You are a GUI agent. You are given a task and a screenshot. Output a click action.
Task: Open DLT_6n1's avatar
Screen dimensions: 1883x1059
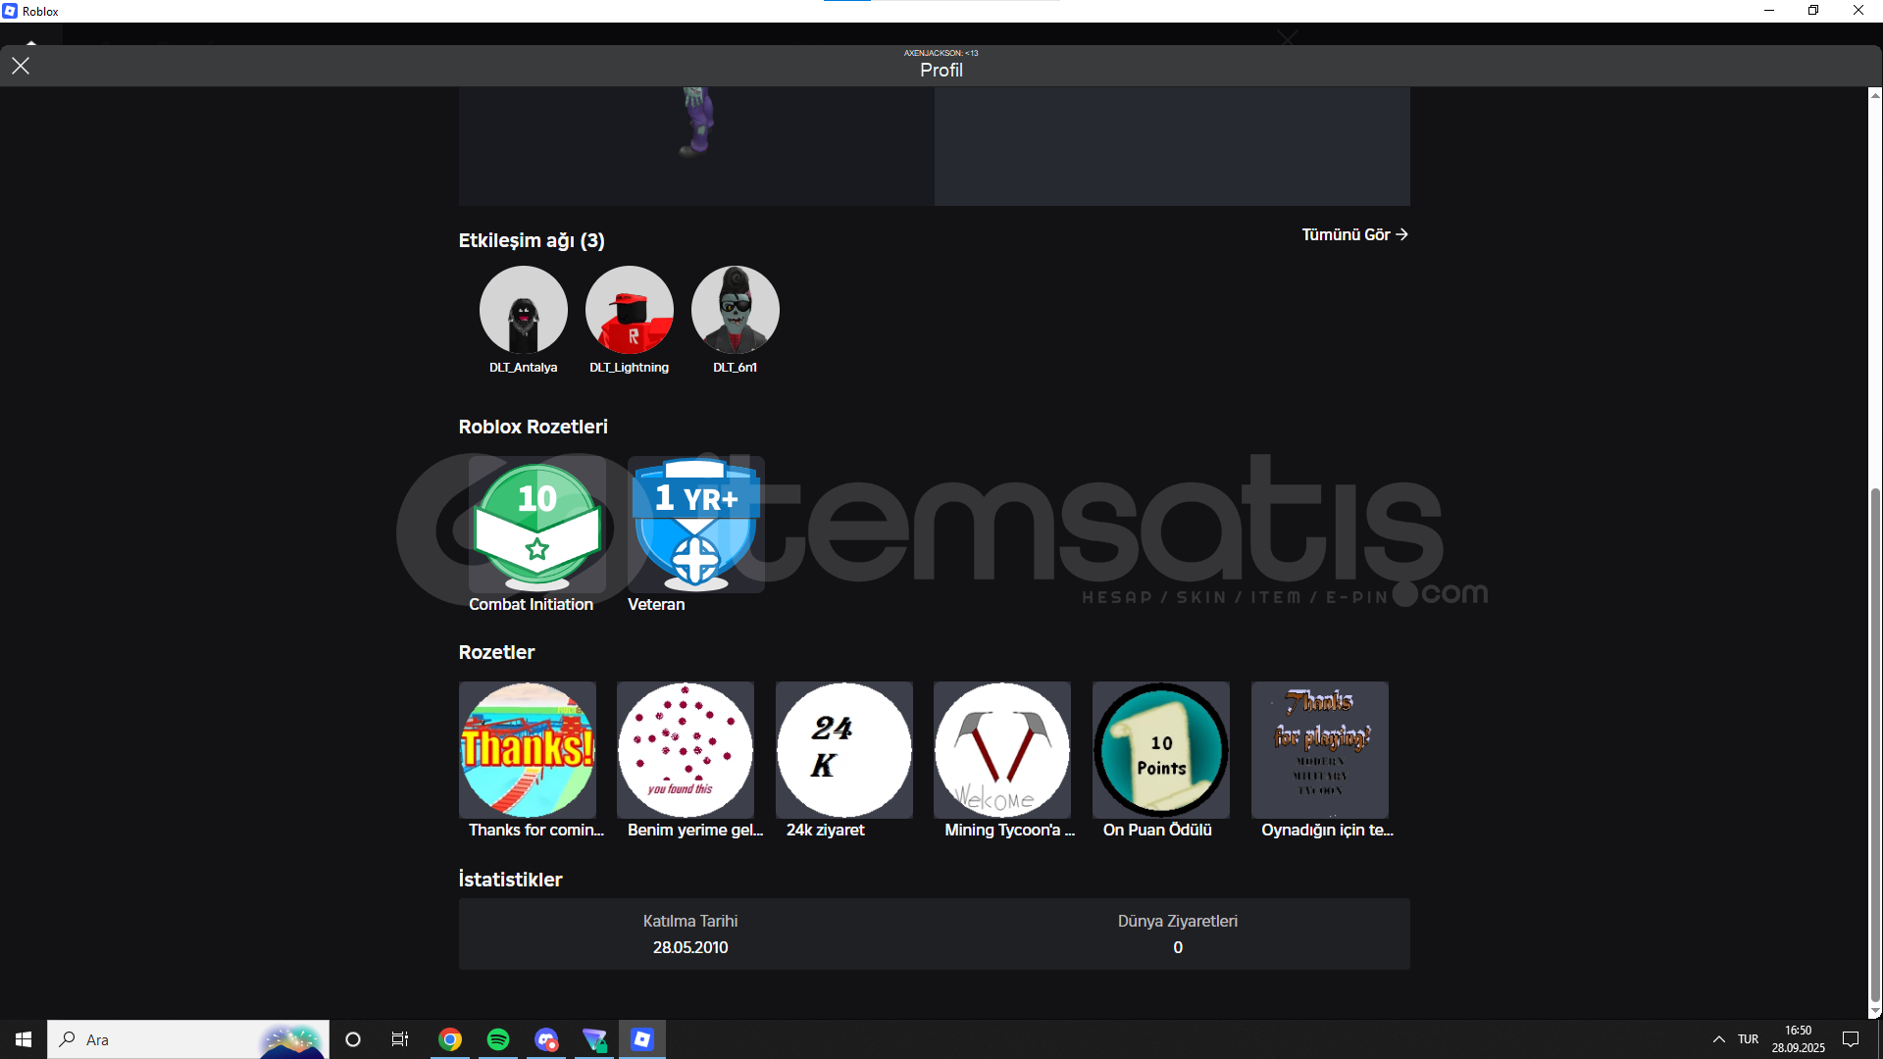coord(736,310)
